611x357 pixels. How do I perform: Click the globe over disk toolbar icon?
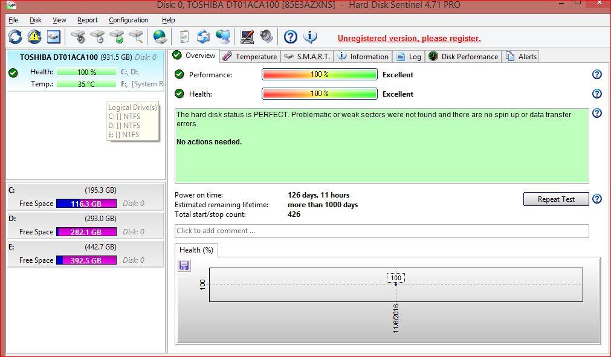pyautogui.click(x=160, y=37)
